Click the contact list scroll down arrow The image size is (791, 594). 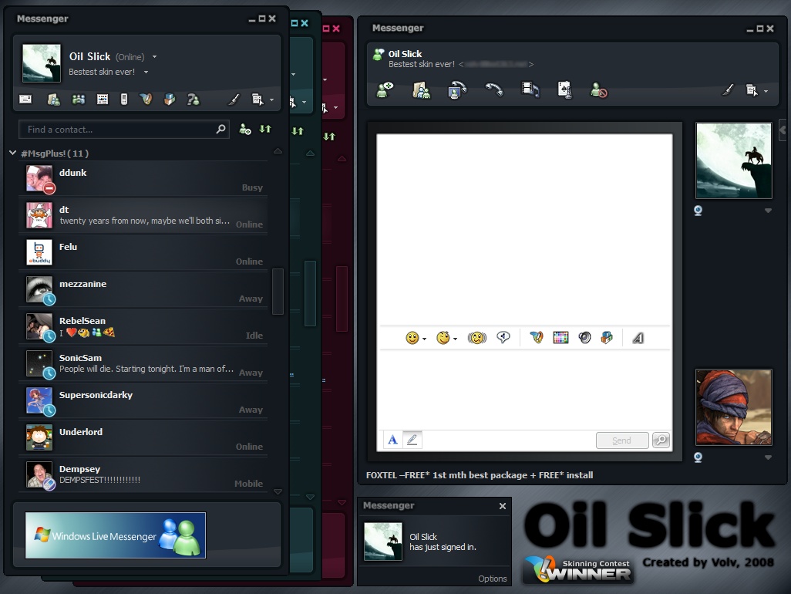278,491
